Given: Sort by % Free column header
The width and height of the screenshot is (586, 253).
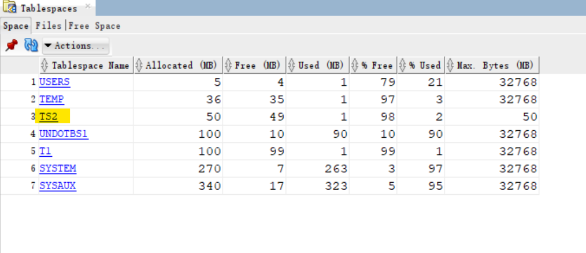Looking at the screenshot, I should [373, 66].
